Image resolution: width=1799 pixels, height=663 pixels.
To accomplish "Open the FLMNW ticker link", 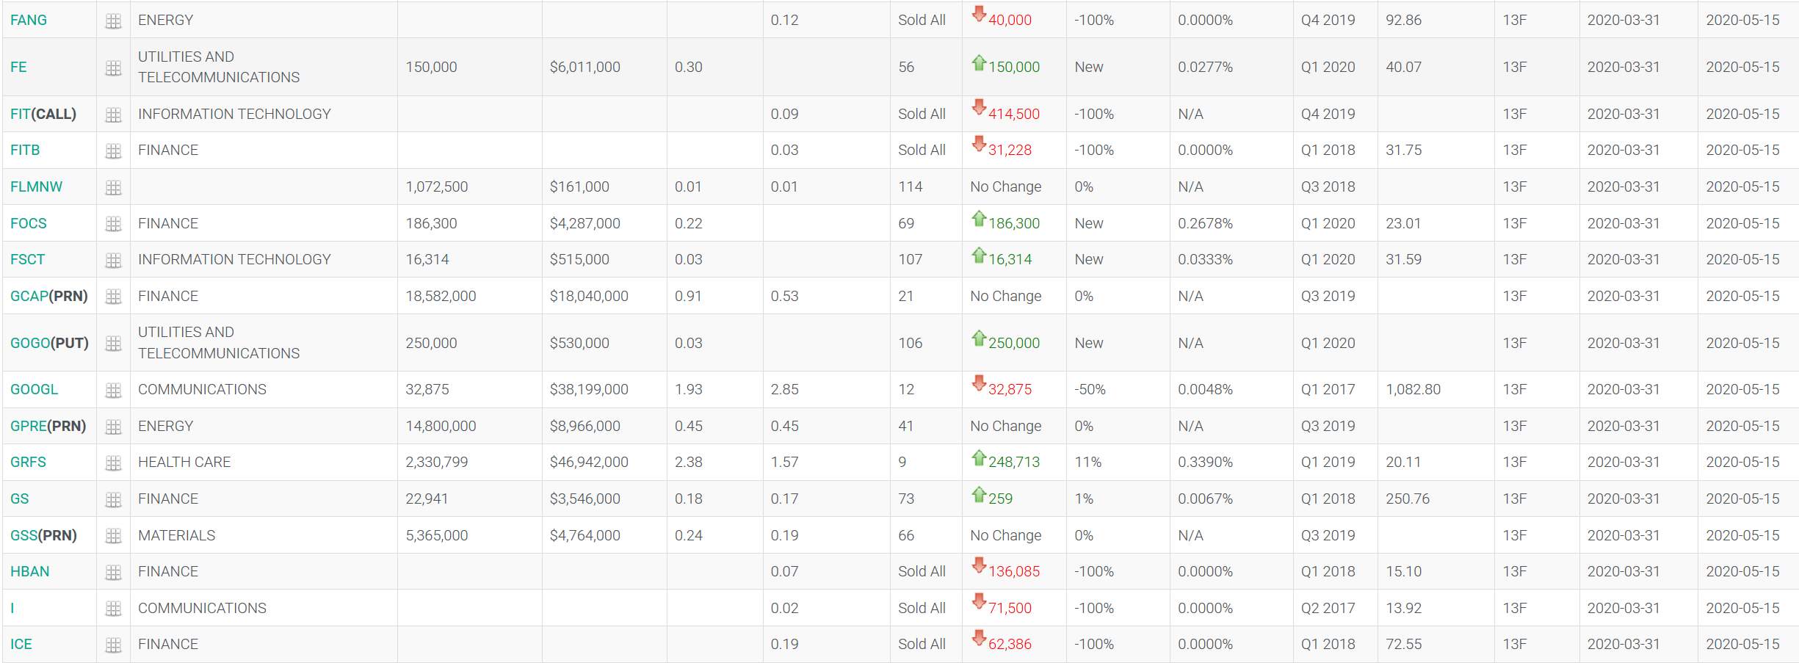I will (x=37, y=187).
